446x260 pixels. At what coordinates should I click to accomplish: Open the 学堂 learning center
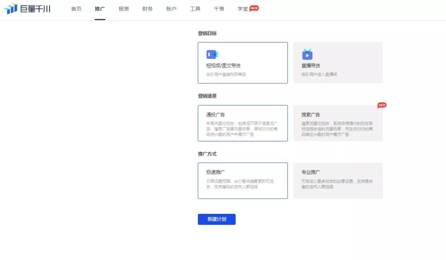click(x=243, y=9)
